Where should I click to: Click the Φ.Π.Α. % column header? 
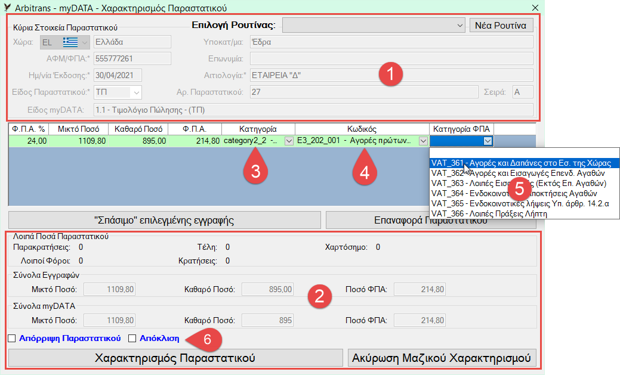coord(28,129)
